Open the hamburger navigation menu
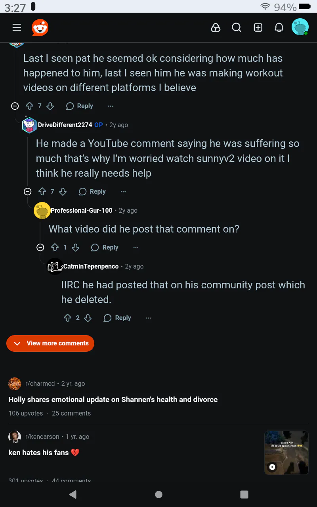 point(17,27)
